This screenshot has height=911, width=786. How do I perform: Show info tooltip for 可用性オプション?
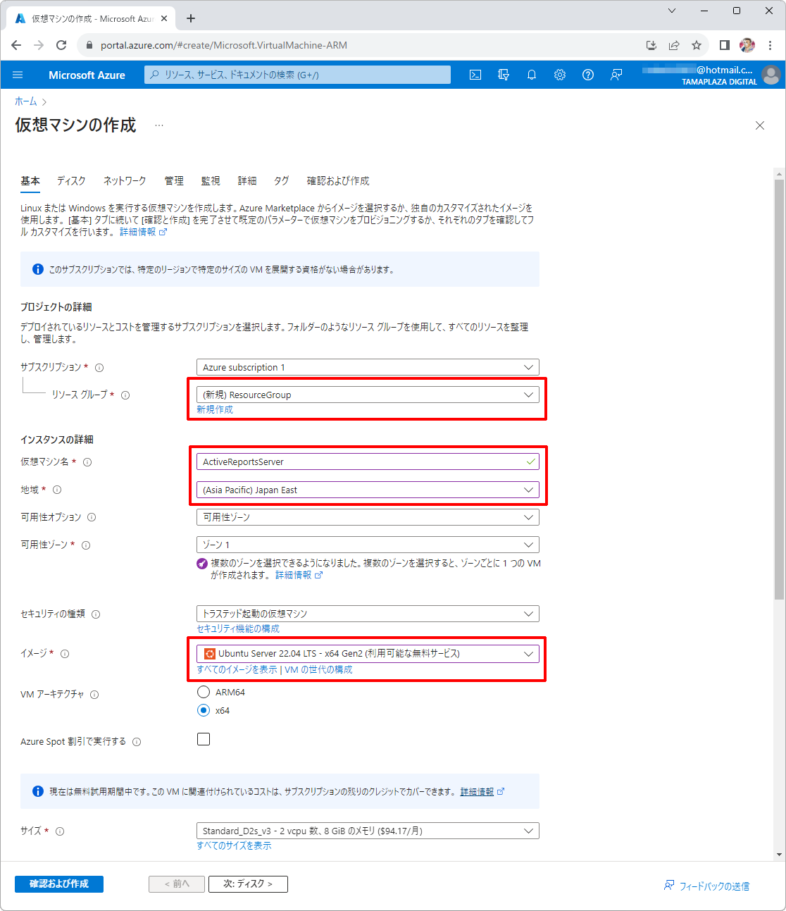tap(92, 517)
